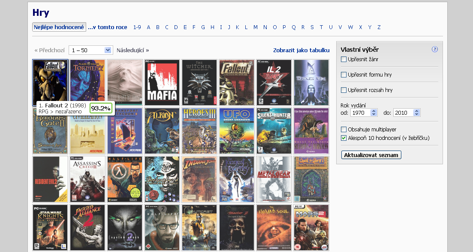Filter games by letter S
473x252 pixels.
pos(312,27)
